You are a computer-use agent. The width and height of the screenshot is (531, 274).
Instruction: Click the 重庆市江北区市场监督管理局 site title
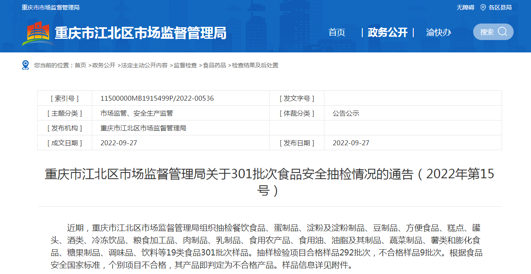(x=140, y=33)
